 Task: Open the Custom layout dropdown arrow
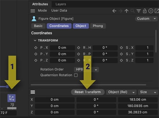(x=155, y=19)
